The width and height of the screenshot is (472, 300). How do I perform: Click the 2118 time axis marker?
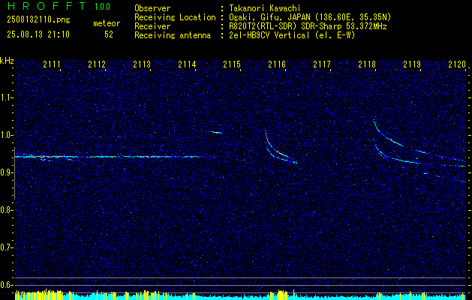click(367, 64)
